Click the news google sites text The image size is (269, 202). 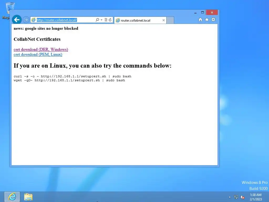46,28
